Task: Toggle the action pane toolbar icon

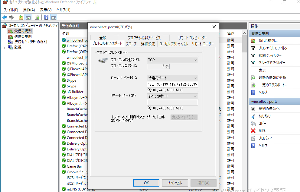Action: (54, 17)
